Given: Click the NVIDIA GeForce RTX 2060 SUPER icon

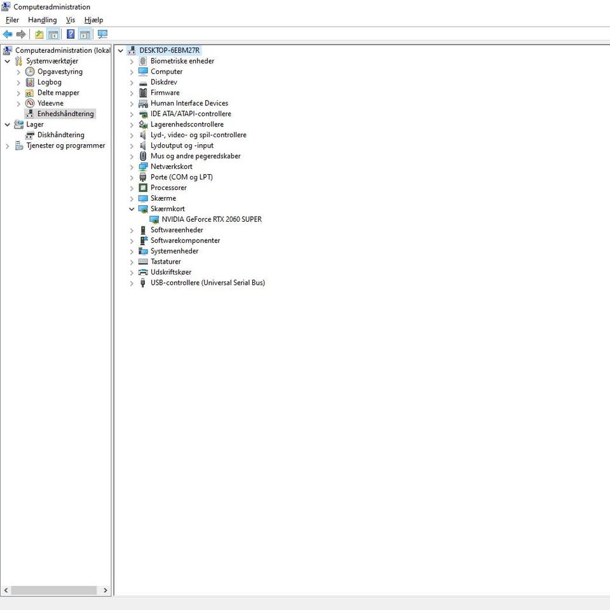Looking at the screenshot, I should [154, 219].
